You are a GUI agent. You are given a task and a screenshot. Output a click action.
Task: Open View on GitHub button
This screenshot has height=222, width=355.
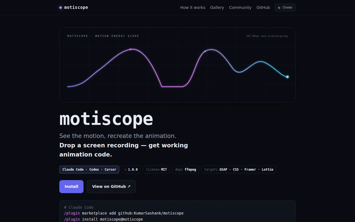point(111,186)
